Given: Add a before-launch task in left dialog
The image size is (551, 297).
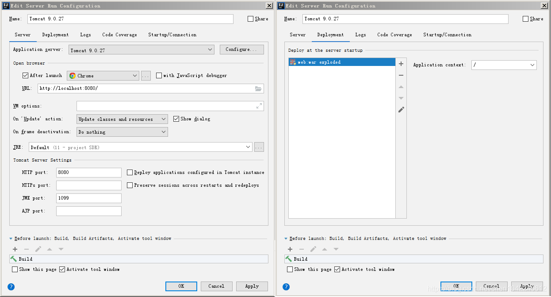Looking at the screenshot, I should (15, 249).
